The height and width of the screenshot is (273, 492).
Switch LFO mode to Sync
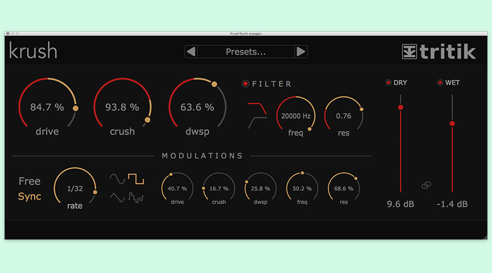[x=30, y=197]
